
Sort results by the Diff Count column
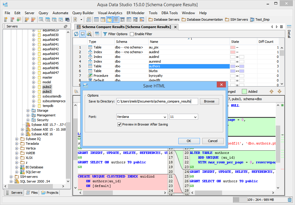(x=268, y=42)
